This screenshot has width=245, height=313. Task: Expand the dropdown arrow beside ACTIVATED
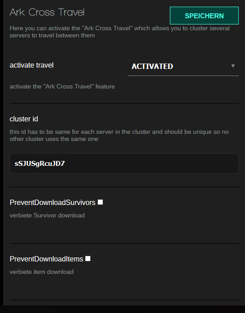[233, 66]
